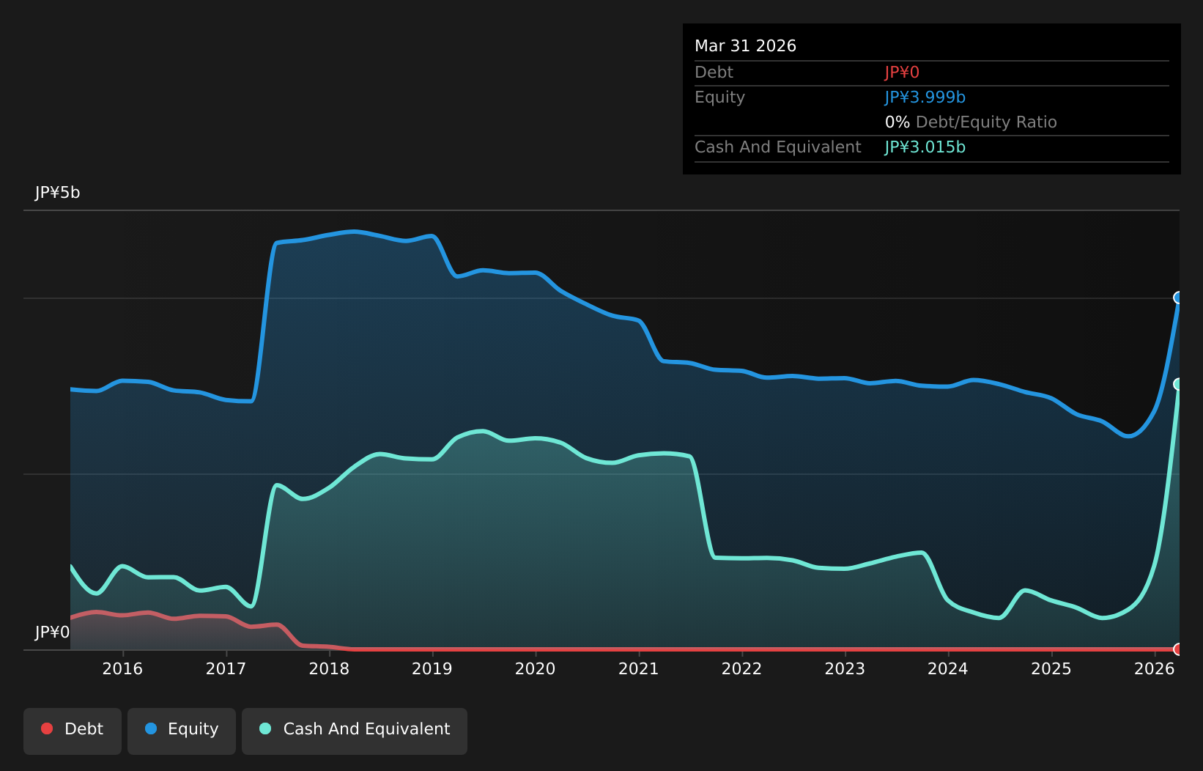The image size is (1203, 771).
Task: Click the Debt label in the tooltip
Action: pos(714,73)
